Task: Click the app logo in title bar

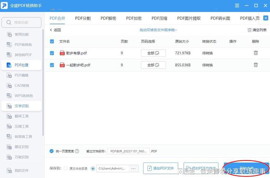Action: (4, 5)
